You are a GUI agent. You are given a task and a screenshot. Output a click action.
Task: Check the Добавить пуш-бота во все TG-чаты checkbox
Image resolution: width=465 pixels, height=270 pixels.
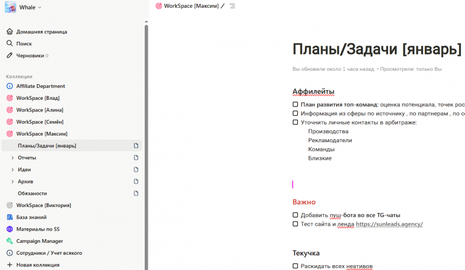coord(295,215)
